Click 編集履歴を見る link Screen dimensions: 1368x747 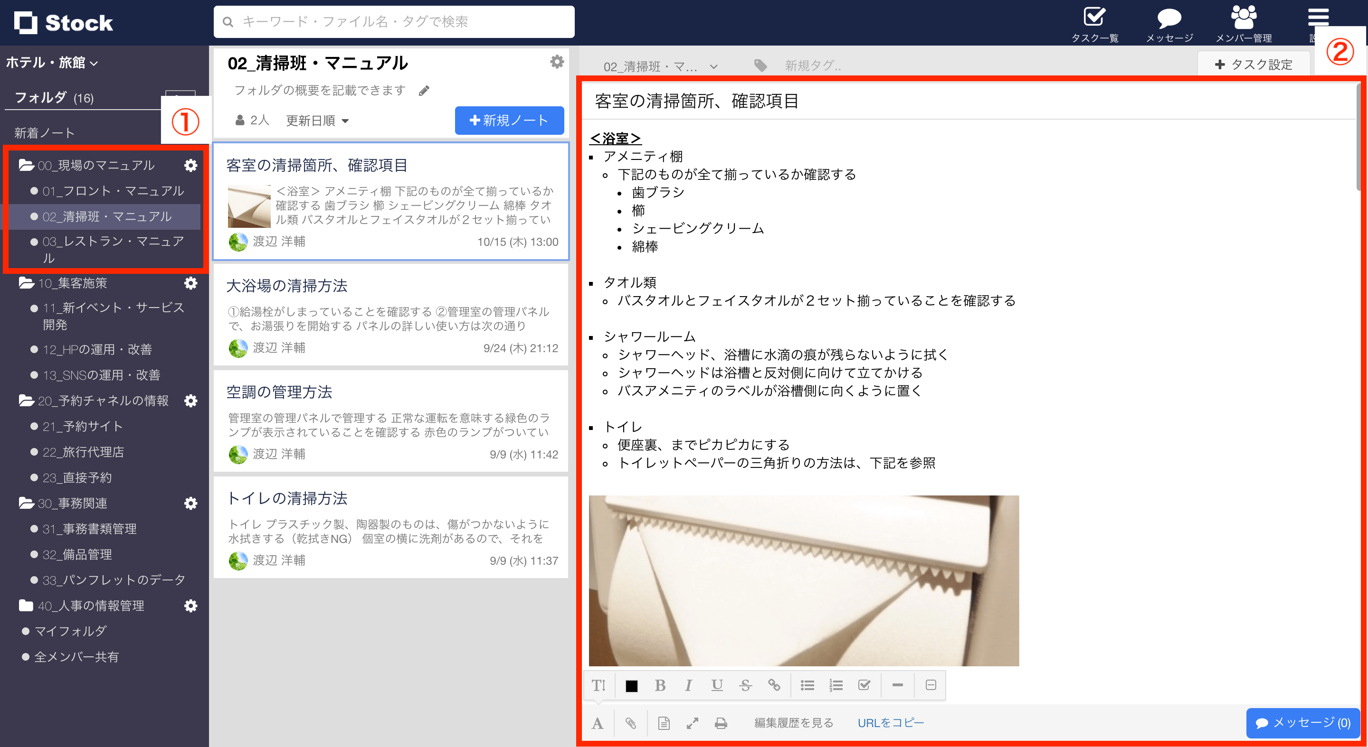pos(794,723)
